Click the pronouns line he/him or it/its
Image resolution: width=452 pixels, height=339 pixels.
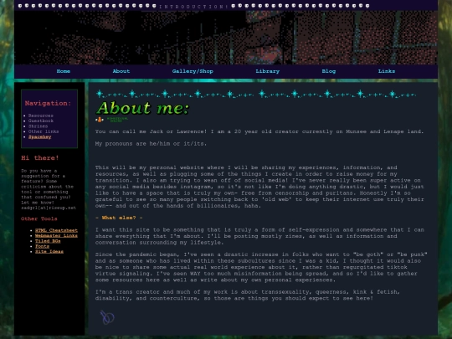[x=151, y=144]
